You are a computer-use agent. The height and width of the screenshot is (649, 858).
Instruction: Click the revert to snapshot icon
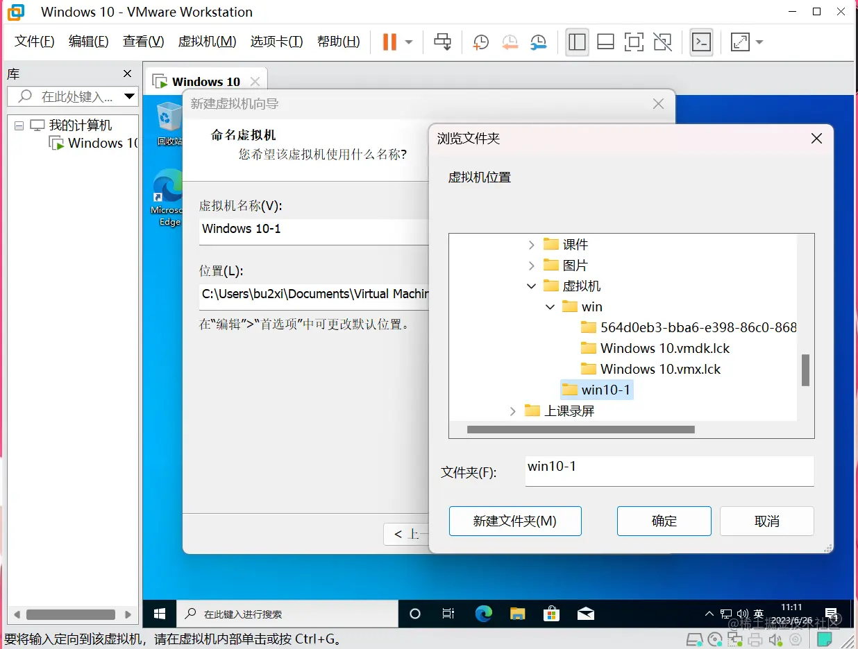coord(510,42)
